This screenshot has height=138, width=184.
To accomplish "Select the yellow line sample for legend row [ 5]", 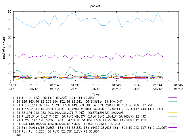I will [172, 113].
